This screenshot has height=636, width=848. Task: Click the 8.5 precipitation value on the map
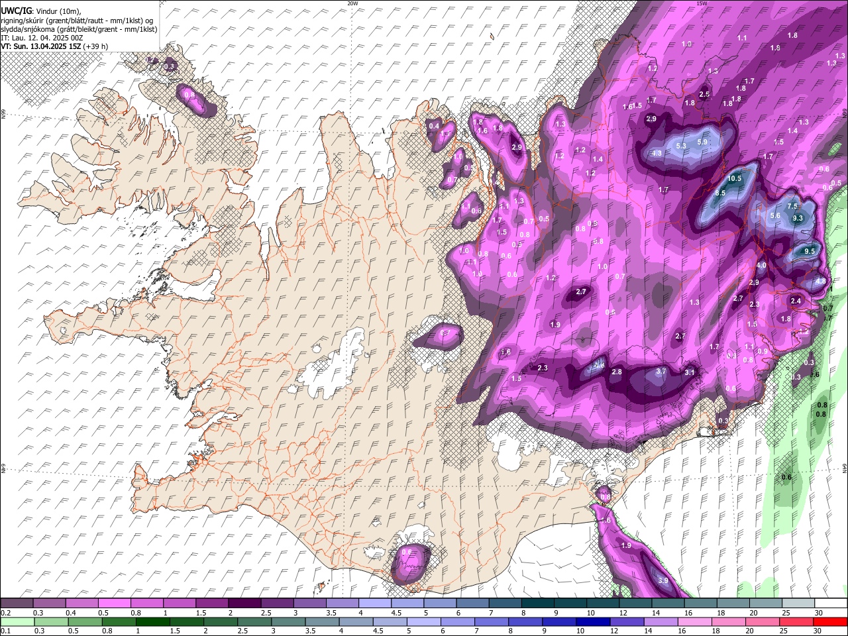coord(721,193)
